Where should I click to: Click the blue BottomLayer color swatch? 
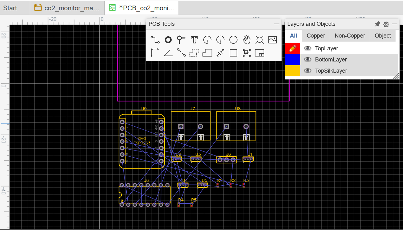click(x=293, y=59)
